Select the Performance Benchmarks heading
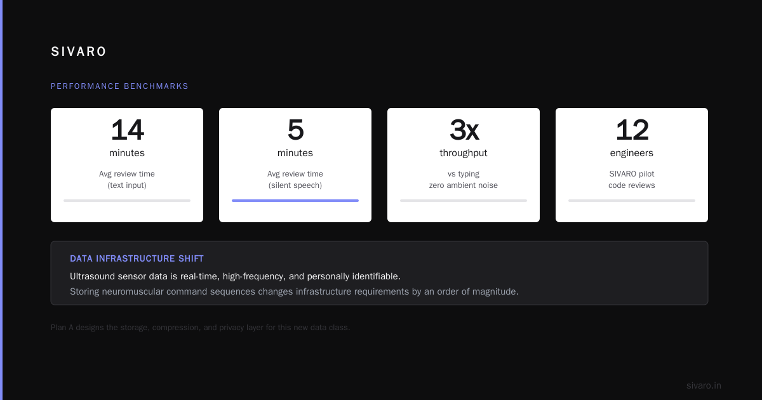The image size is (762, 400). click(x=119, y=86)
